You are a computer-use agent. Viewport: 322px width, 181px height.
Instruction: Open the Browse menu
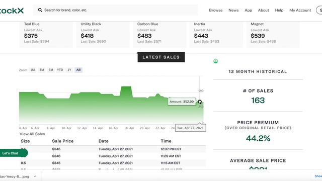[x=216, y=10]
